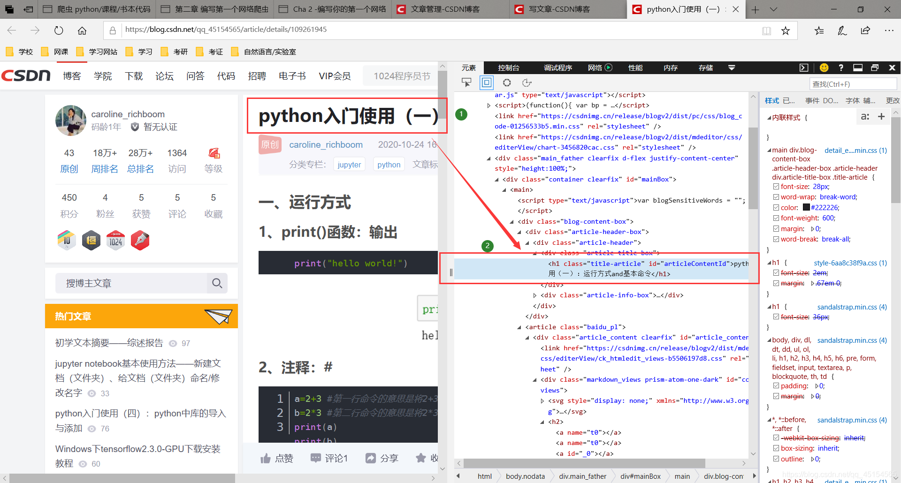This screenshot has height=483, width=901.
Task: Click the jupyter category tag link
Action: pyautogui.click(x=349, y=165)
